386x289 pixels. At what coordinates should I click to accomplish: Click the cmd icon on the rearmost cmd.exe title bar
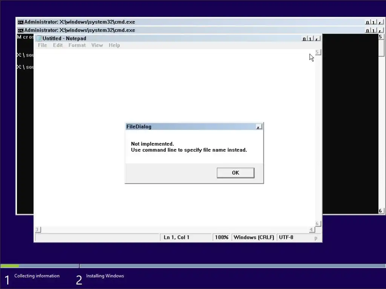[x=21, y=22]
